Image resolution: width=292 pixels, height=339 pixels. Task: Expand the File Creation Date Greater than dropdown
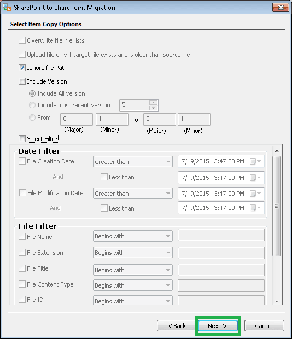coord(133,162)
